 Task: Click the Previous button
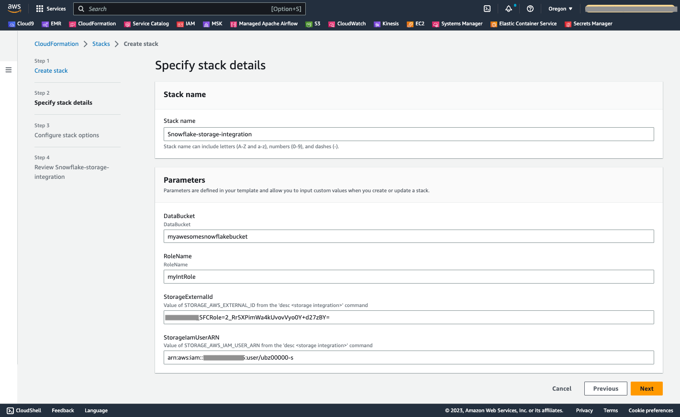tap(605, 389)
